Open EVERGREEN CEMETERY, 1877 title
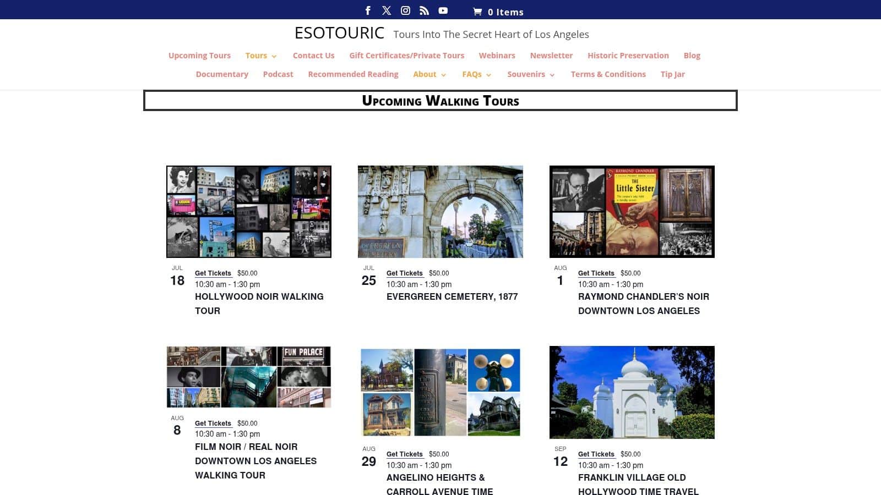This screenshot has width=881, height=495. click(452, 296)
